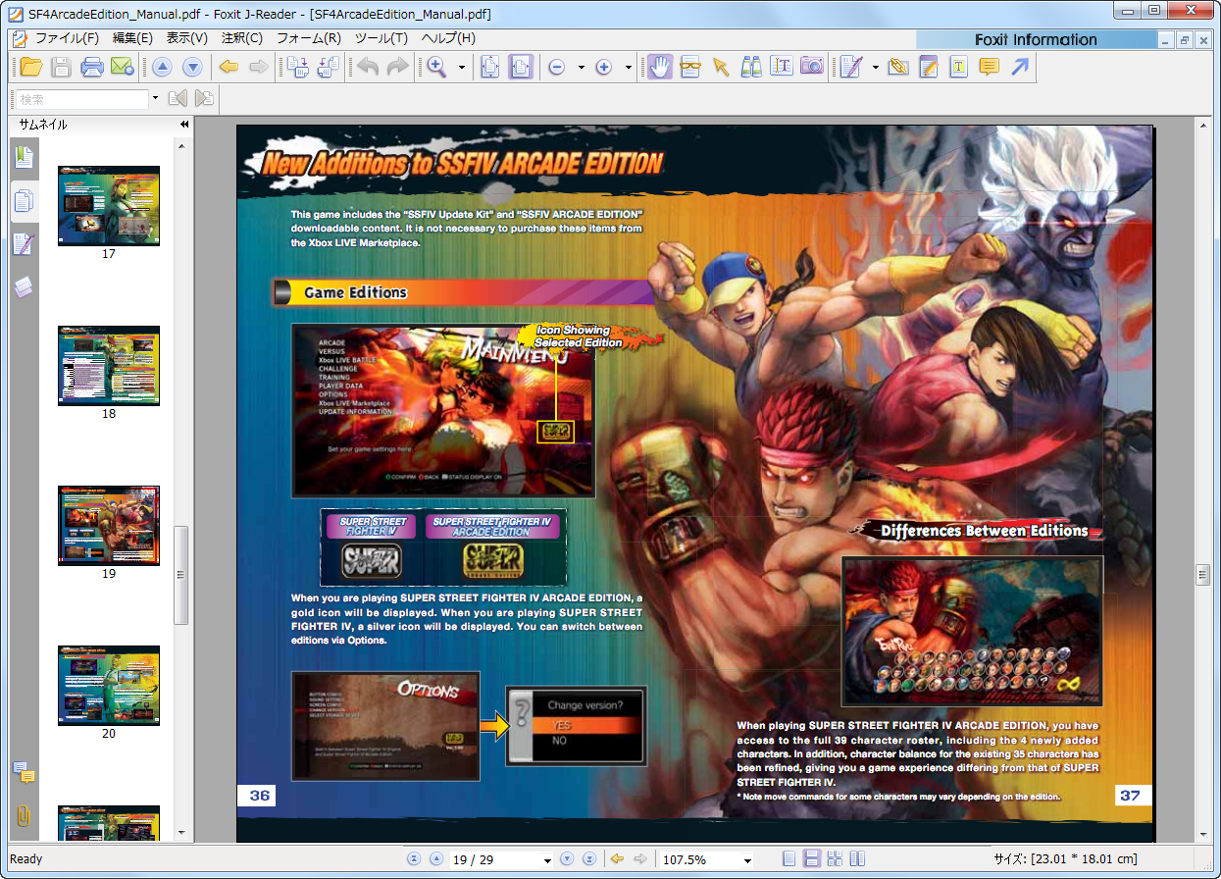
Task: Open the Zoom Out dropdown arrow
Action: 581,68
